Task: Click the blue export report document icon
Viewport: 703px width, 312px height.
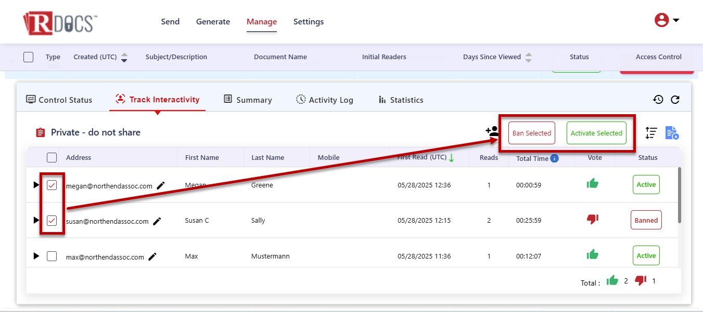Action: tap(672, 133)
